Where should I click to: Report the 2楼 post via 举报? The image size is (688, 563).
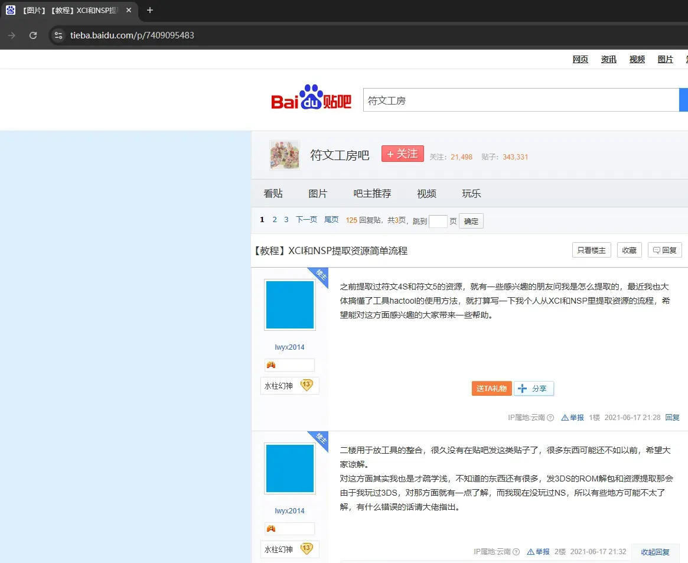point(539,552)
